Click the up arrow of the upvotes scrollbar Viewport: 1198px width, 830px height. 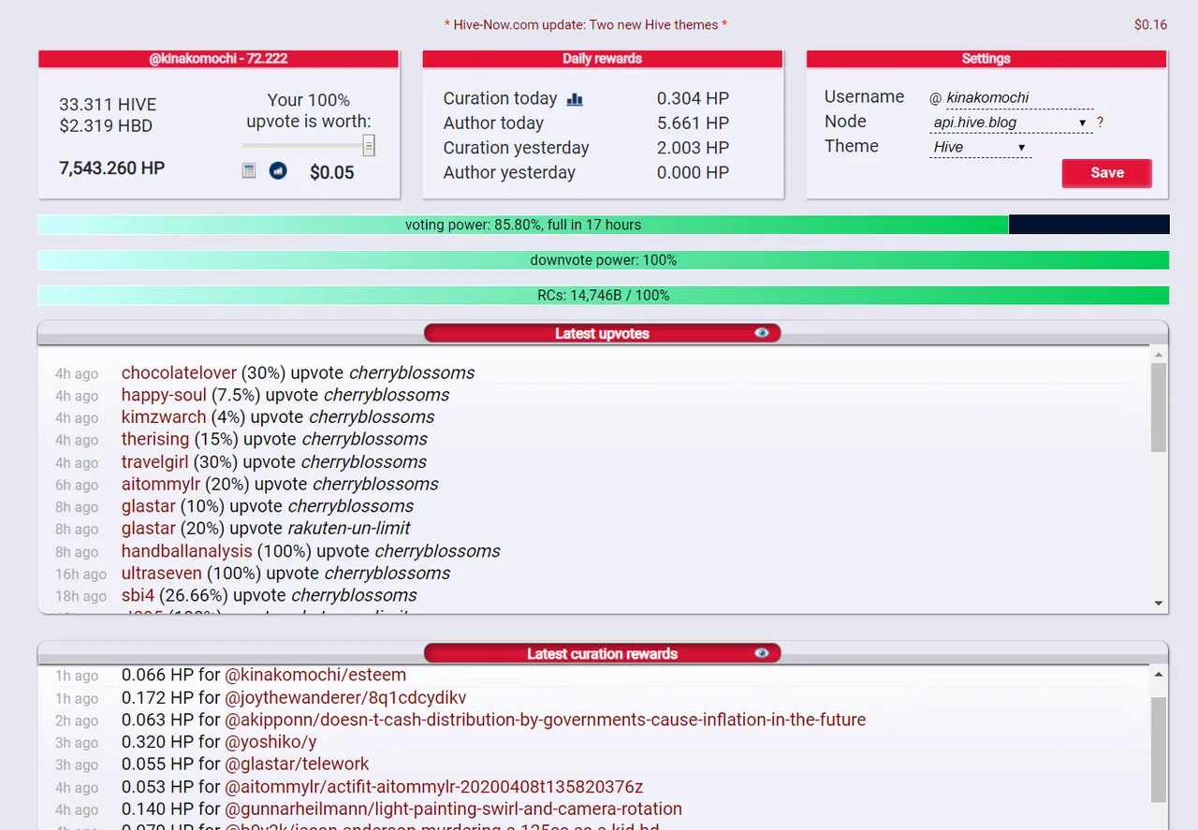[1159, 355]
